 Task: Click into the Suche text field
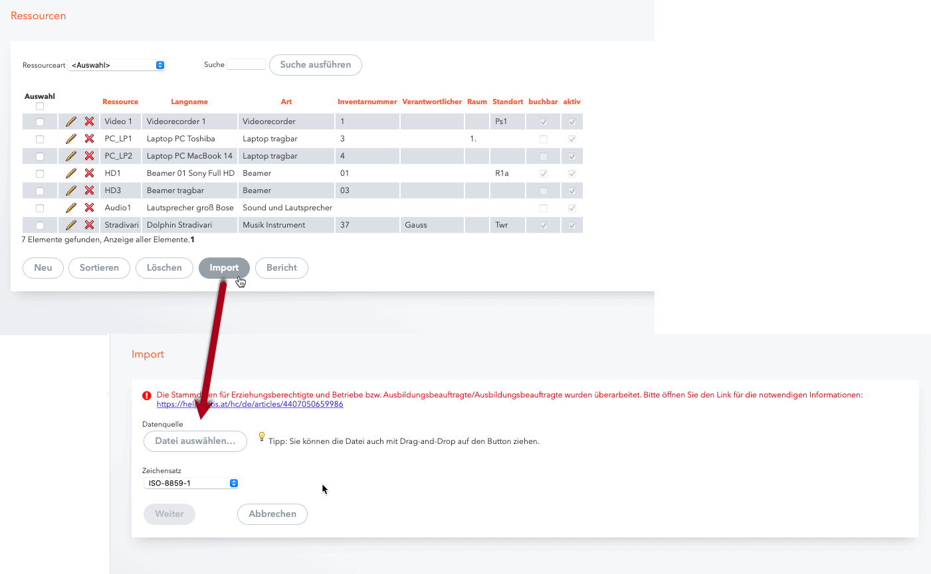pos(246,64)
